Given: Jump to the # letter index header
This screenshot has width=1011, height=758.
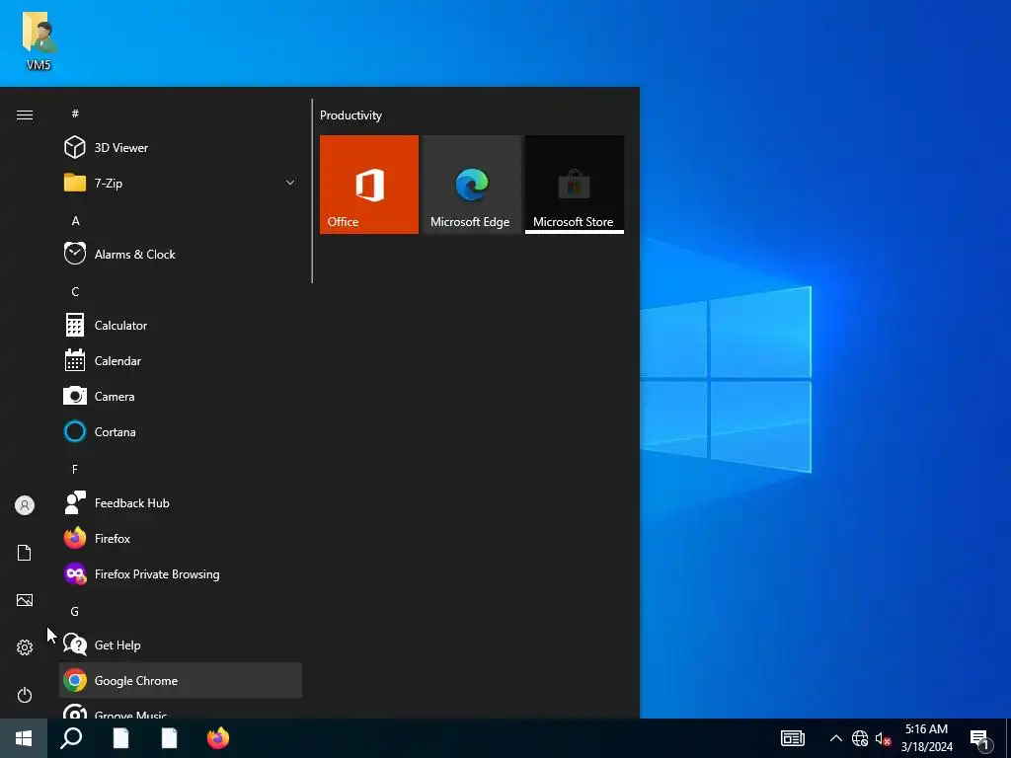Looking at the screenshot, I should pos(75,114).
